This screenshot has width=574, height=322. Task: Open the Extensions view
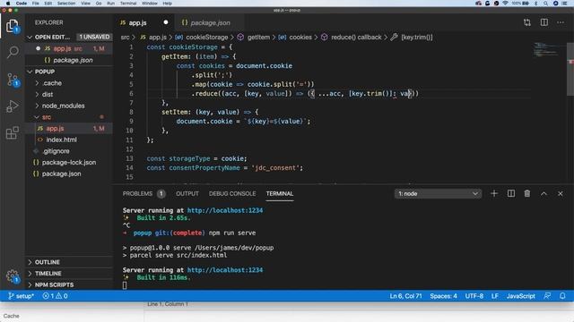[x=13, y=133]
